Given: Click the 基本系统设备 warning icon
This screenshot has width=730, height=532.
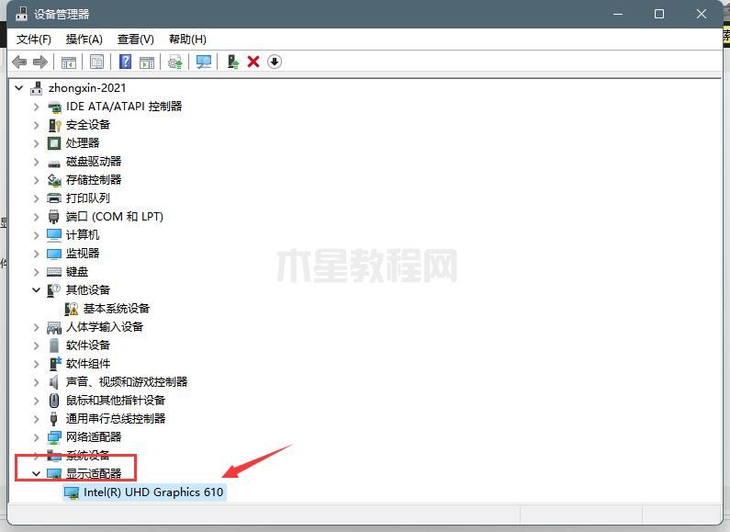Looking at the screenshot, I should (72, 309).
